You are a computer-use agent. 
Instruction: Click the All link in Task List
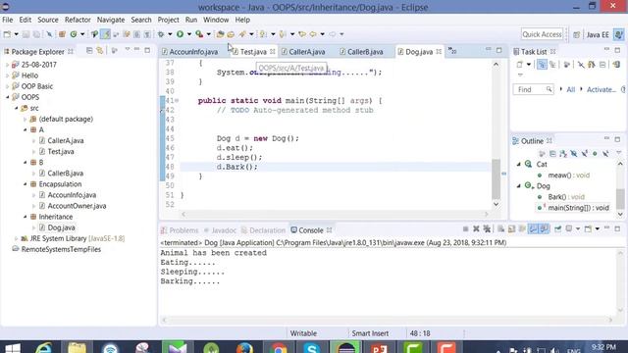coord(571,89)
